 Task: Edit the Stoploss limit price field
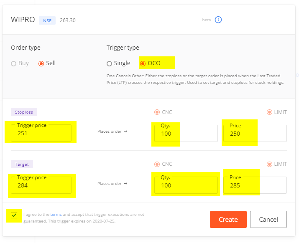click(x=255, y=133)
